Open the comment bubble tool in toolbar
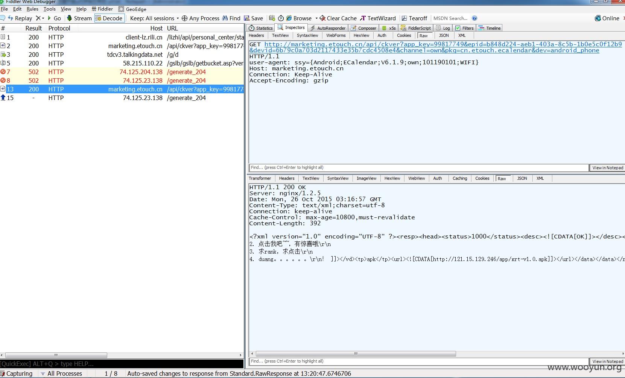The height and width of the screenshot is (378, 625). pos(3,18)
